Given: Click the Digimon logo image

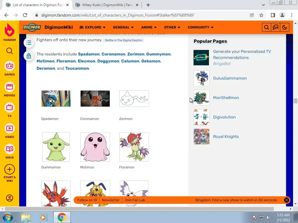Looking at the screenshot, I should [32, 27].
